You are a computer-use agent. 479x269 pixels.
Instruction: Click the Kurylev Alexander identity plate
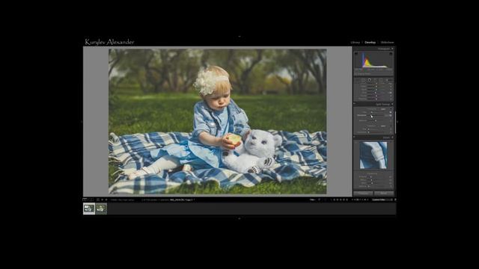(109, 42)
